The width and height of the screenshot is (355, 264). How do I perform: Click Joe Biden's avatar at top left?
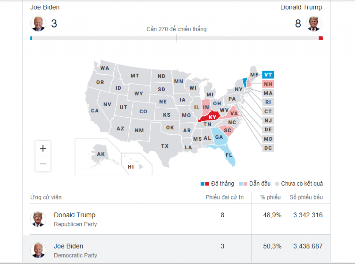point(38,23)
